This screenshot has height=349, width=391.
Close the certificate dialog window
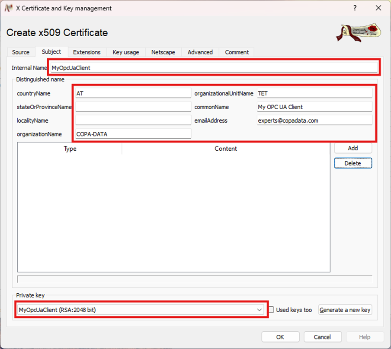(x=378, y=8)
